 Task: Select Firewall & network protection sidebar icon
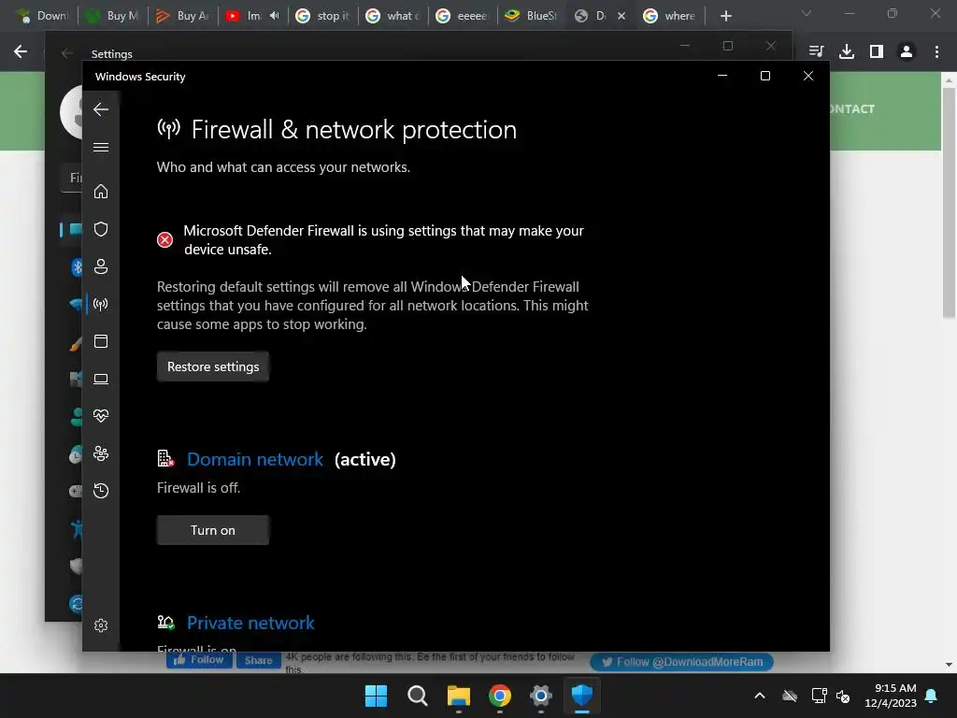tap(101, 304)
